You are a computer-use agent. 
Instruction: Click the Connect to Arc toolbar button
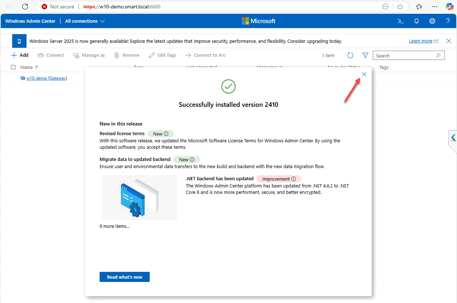point(205,55)
